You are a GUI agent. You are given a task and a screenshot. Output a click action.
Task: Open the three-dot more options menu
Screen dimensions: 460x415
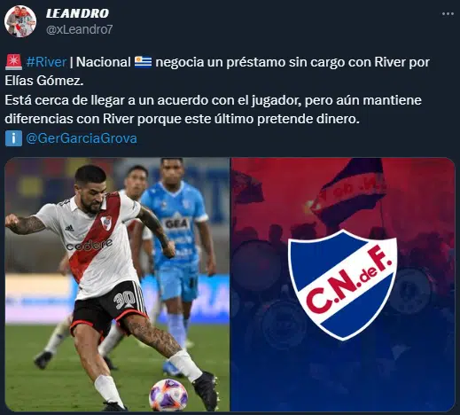point(448,14)
